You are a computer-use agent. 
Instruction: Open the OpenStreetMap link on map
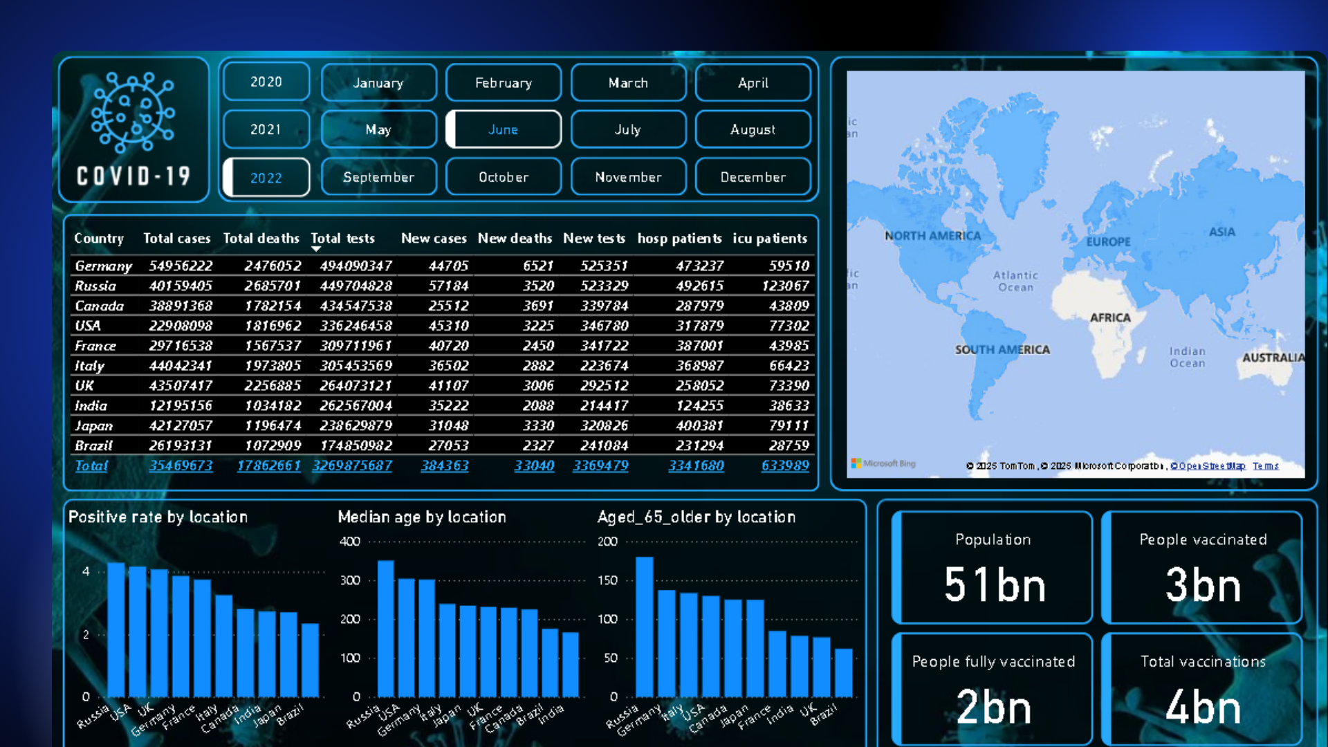(1208, 466)
